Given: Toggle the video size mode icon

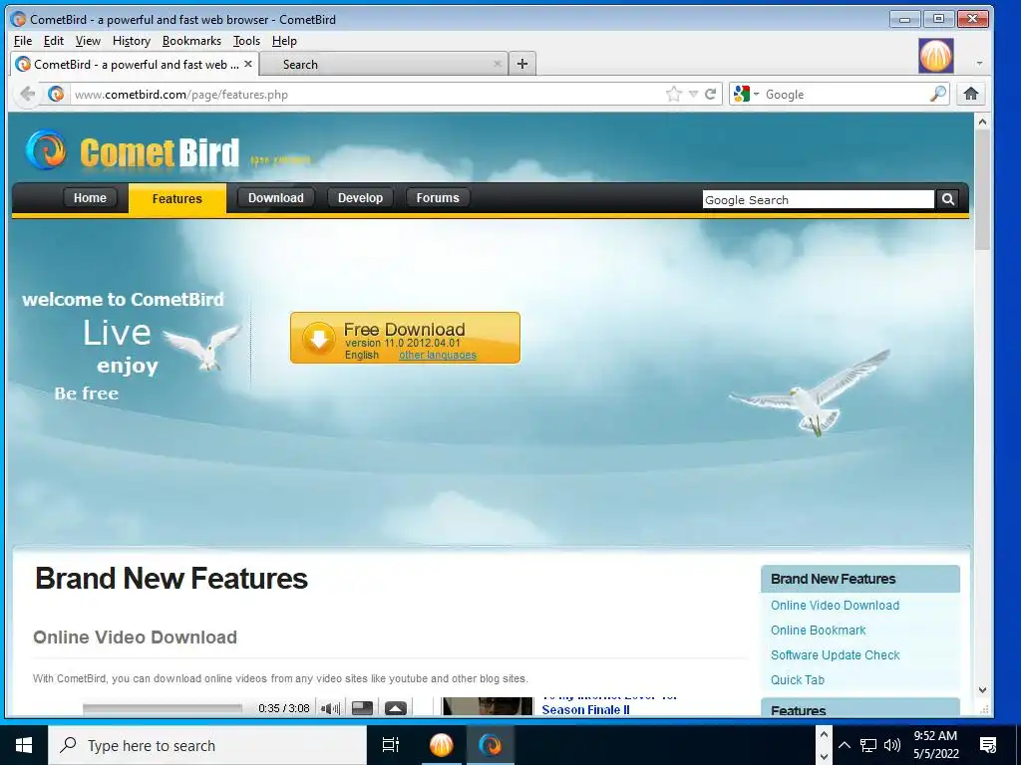Looking at the screenshot, I should click(x=362, y=708).
